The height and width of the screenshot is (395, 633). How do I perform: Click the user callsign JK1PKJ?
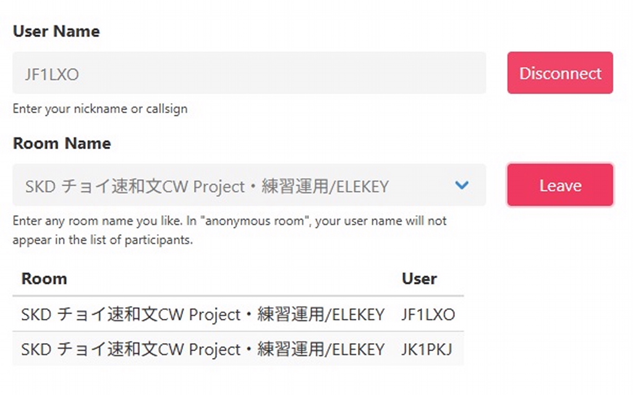[x=428, y=349]
